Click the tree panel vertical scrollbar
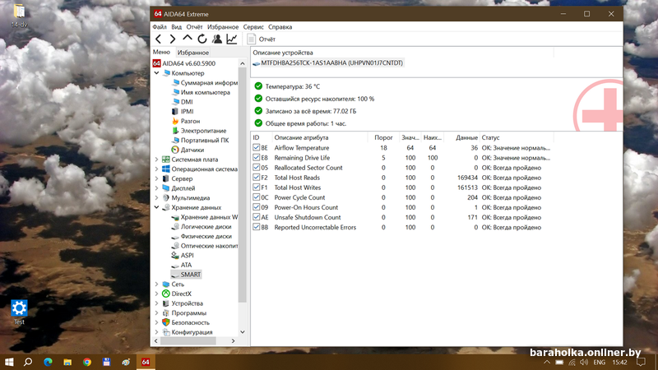Screen dimensions: 658x370 pyautogui.click(x=242, y=184)
